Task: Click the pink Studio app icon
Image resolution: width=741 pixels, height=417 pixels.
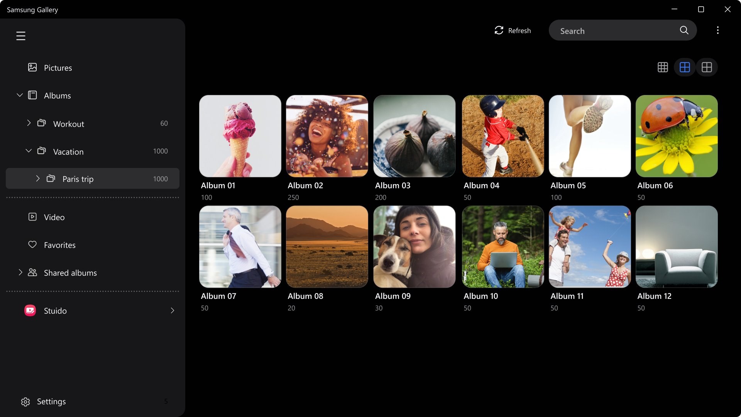Action: 30,310
